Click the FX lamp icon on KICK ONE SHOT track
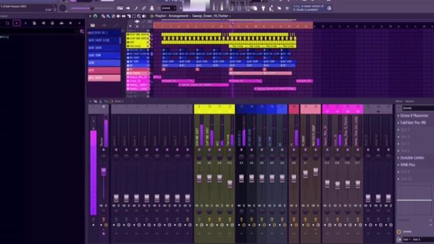Image resolution: width=434 pixels, height=244 pixels. [199, 220]
